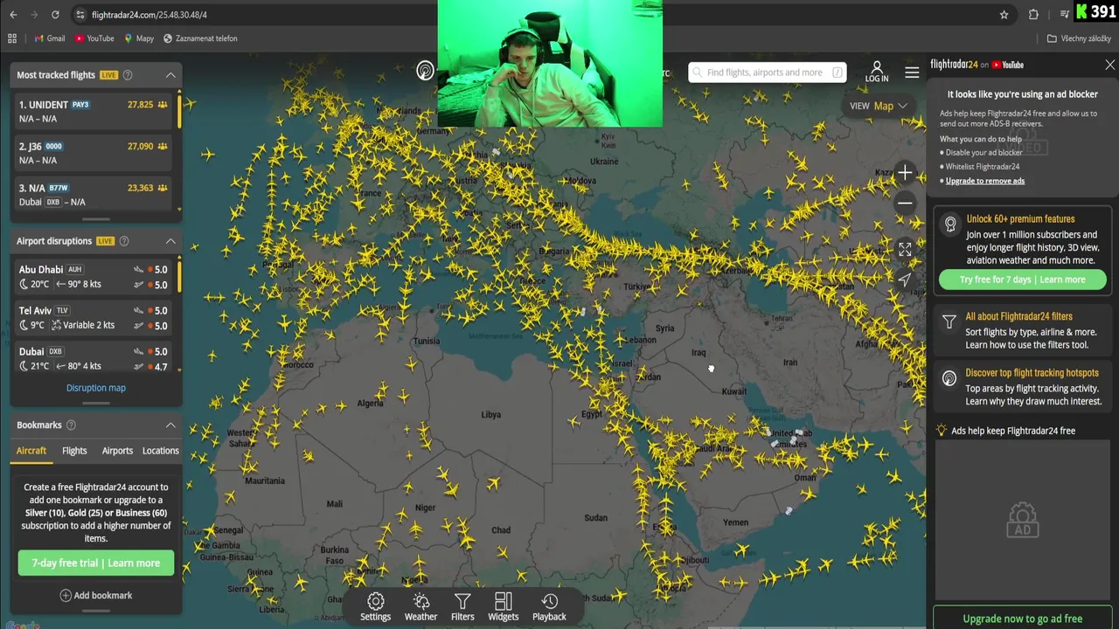Open the Disruption map link
Image resolution: width=1119 pixels, height=629 pixels.
tap(96, 388)
